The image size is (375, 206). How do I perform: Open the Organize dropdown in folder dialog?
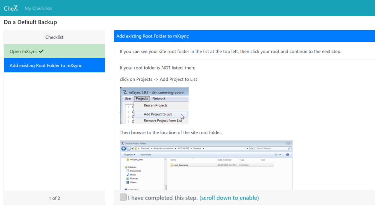pos(129,154)
